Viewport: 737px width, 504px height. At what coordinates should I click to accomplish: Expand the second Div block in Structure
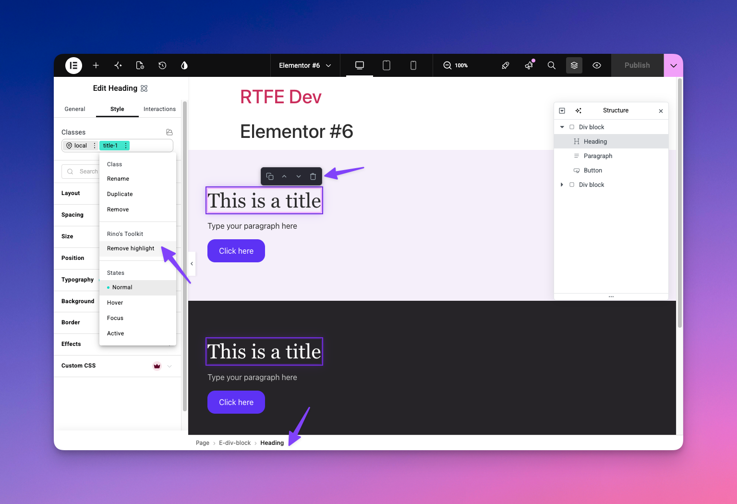coord(562,185)
